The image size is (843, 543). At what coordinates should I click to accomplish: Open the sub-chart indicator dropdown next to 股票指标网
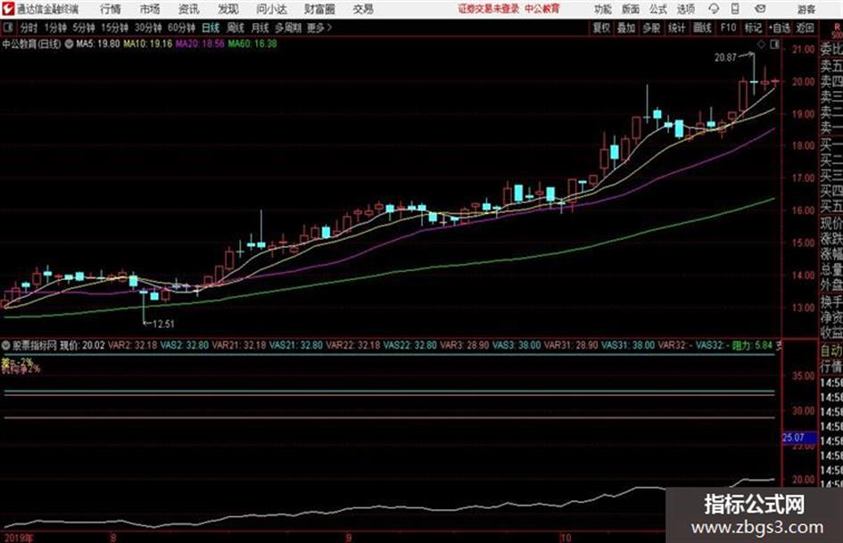pyautogui.click(x=6, y=345)
